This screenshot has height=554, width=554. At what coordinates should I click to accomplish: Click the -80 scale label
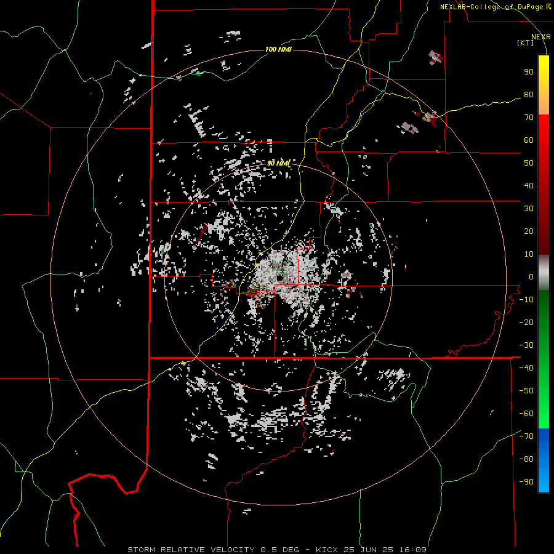tap(526, 459)
